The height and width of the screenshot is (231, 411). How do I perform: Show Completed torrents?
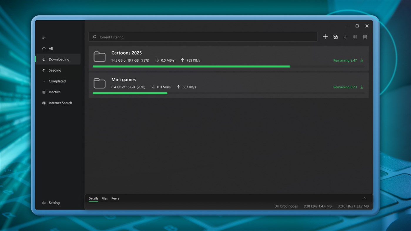point(57,81)
